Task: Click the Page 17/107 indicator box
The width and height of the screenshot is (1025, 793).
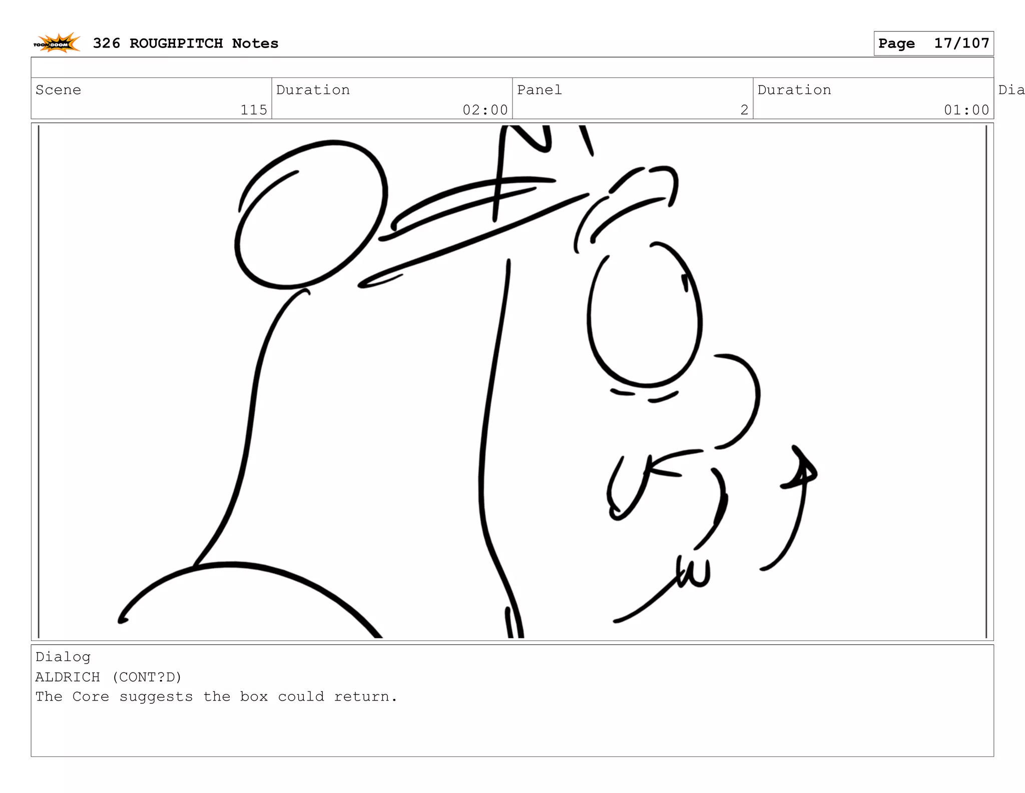Action: click(933, 43)
